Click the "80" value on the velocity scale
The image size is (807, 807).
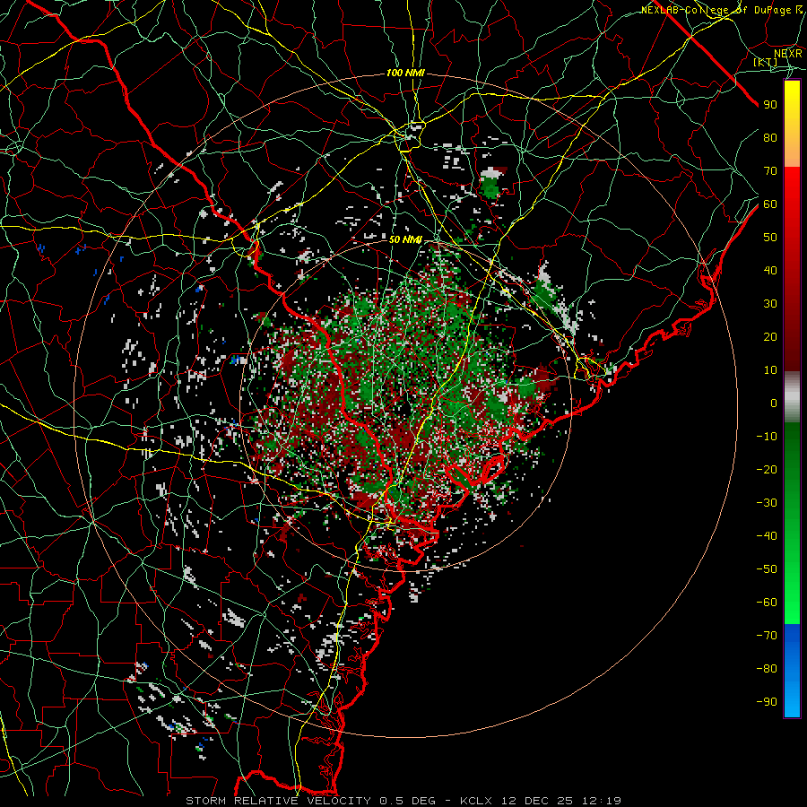tap(770, 138)
